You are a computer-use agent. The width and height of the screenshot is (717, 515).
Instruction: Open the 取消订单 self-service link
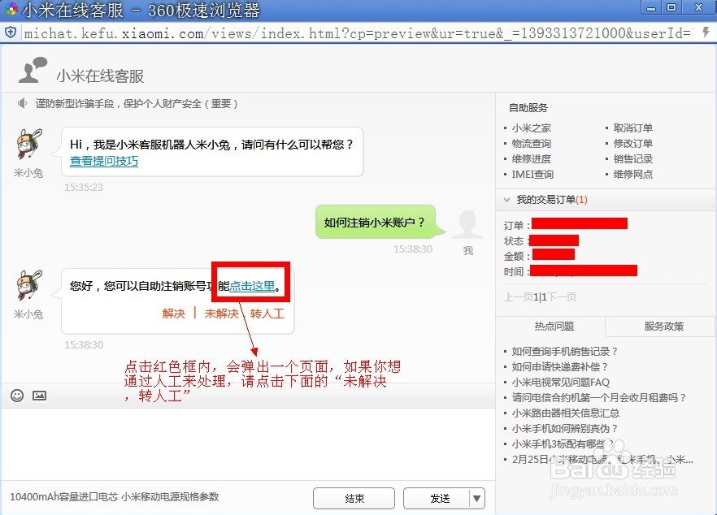tap(632, 128)
